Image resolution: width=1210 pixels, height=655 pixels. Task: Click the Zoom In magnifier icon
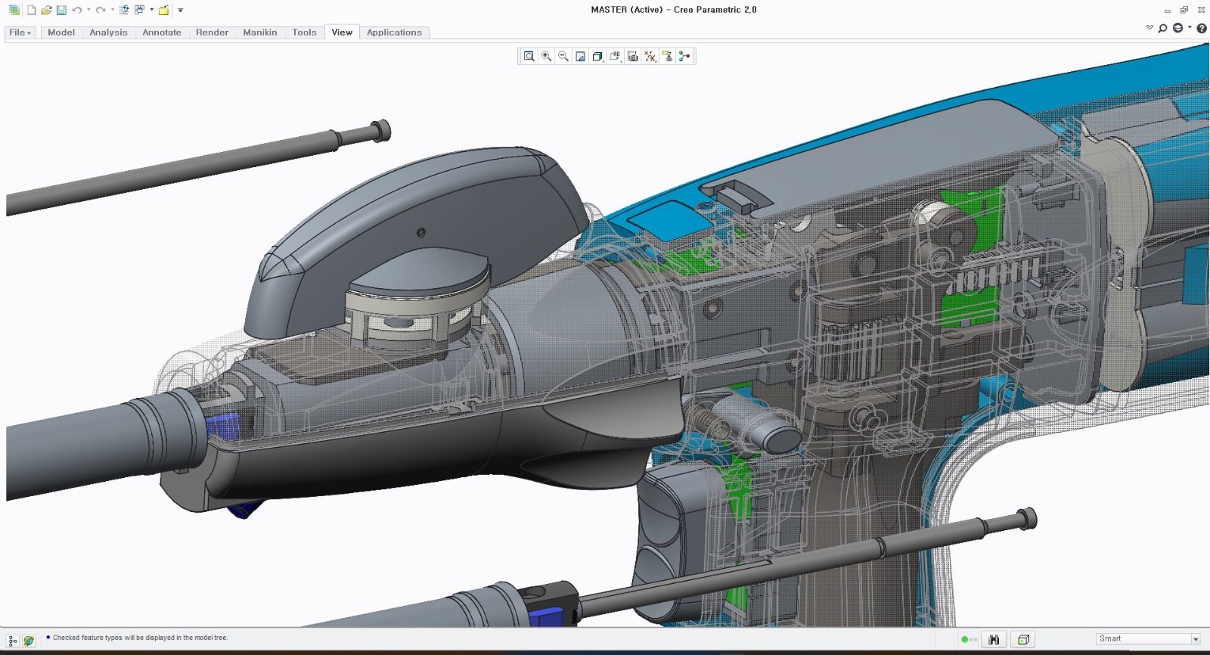click(546, 56)
